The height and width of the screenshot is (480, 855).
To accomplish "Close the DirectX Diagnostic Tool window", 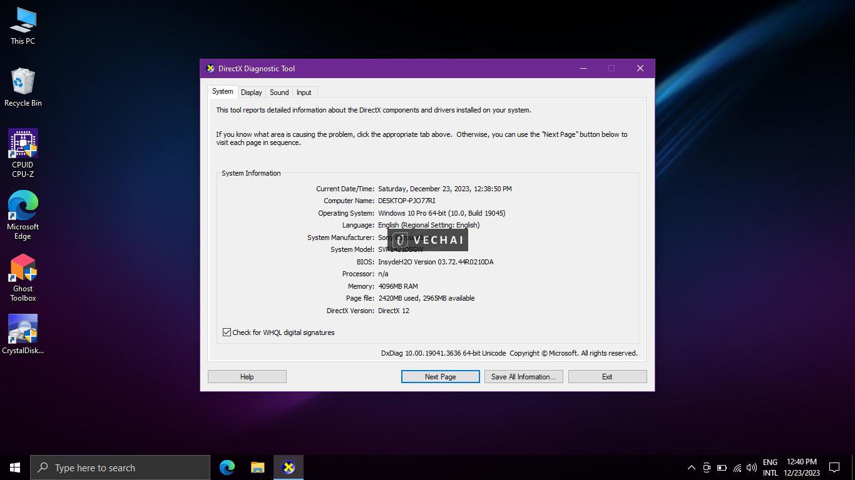I will [640, 69].
